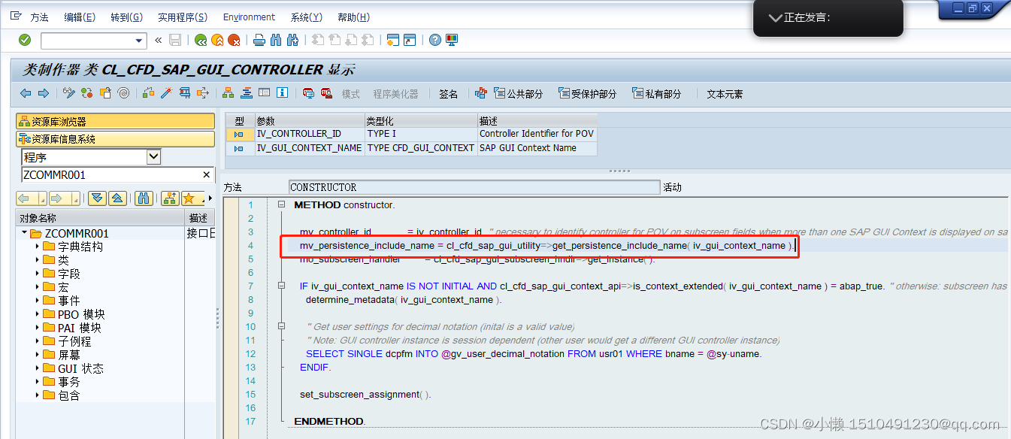Click the Generate Shortcut icon
1011x439 pixels.
coord(410,40)
